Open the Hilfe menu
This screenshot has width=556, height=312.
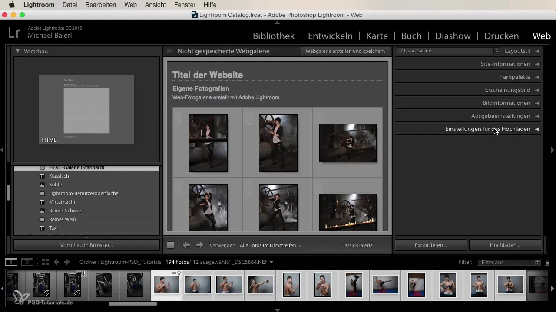click(x=210, y=5)
